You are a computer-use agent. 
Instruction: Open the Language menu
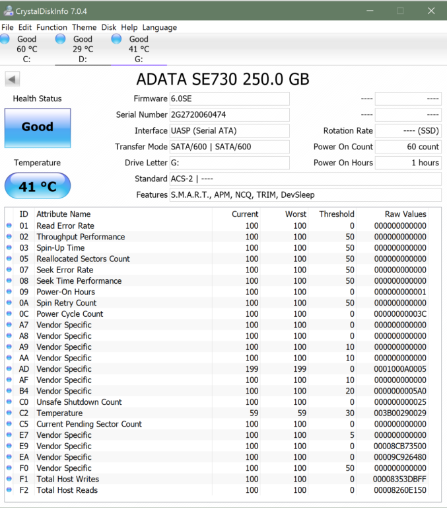159,28
